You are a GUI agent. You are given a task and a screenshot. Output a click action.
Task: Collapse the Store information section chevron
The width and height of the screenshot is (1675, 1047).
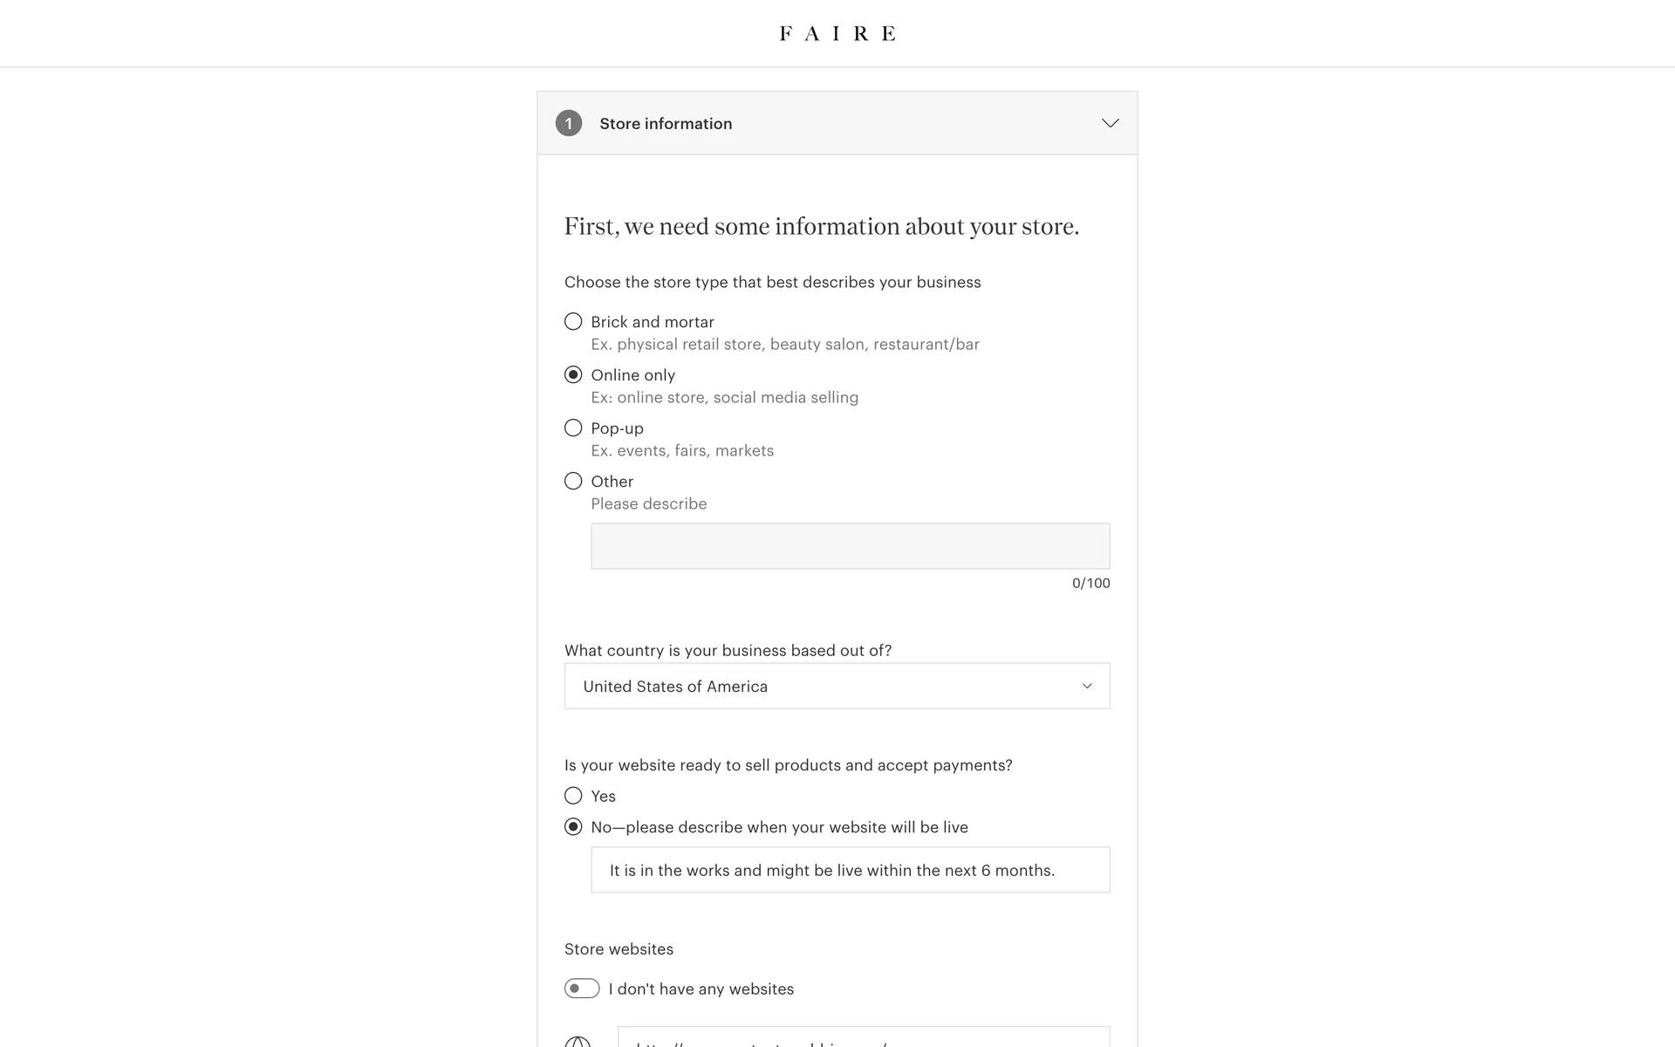[x=1110, y=123]
